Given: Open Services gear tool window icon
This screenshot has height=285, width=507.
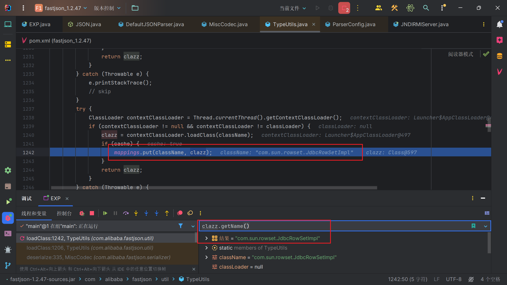Looking at the screenshot, I should pos(8,170).
